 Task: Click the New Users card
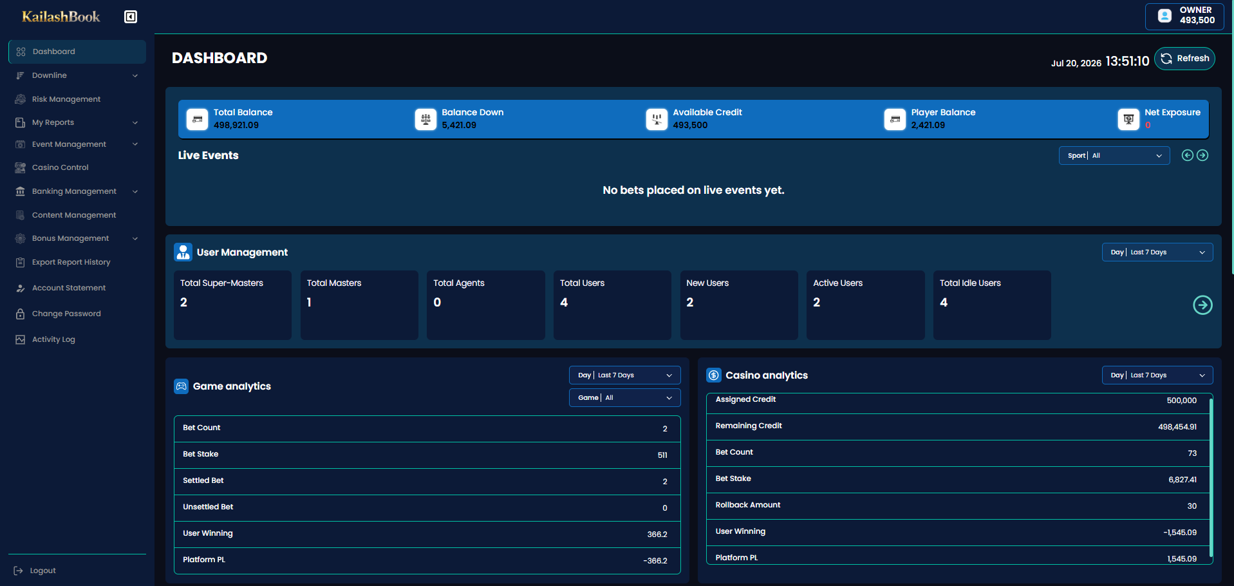point(739,305)
